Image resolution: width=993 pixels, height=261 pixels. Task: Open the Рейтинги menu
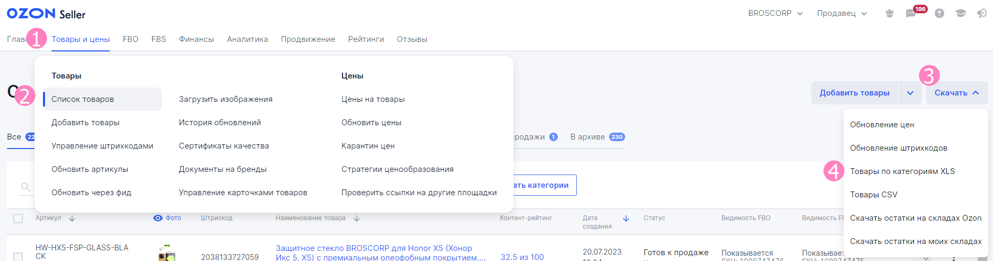(x=366, y=39)
